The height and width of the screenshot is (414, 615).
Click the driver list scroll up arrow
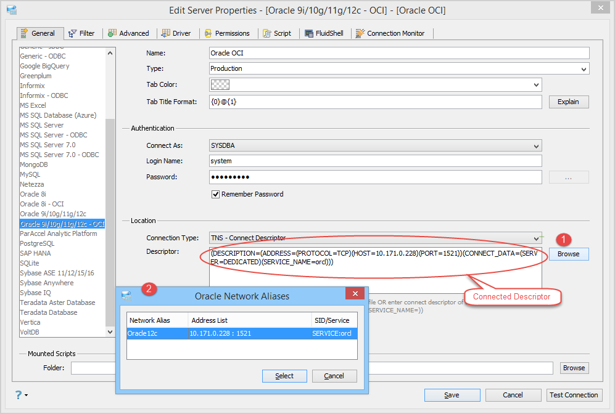pos(110,53)
